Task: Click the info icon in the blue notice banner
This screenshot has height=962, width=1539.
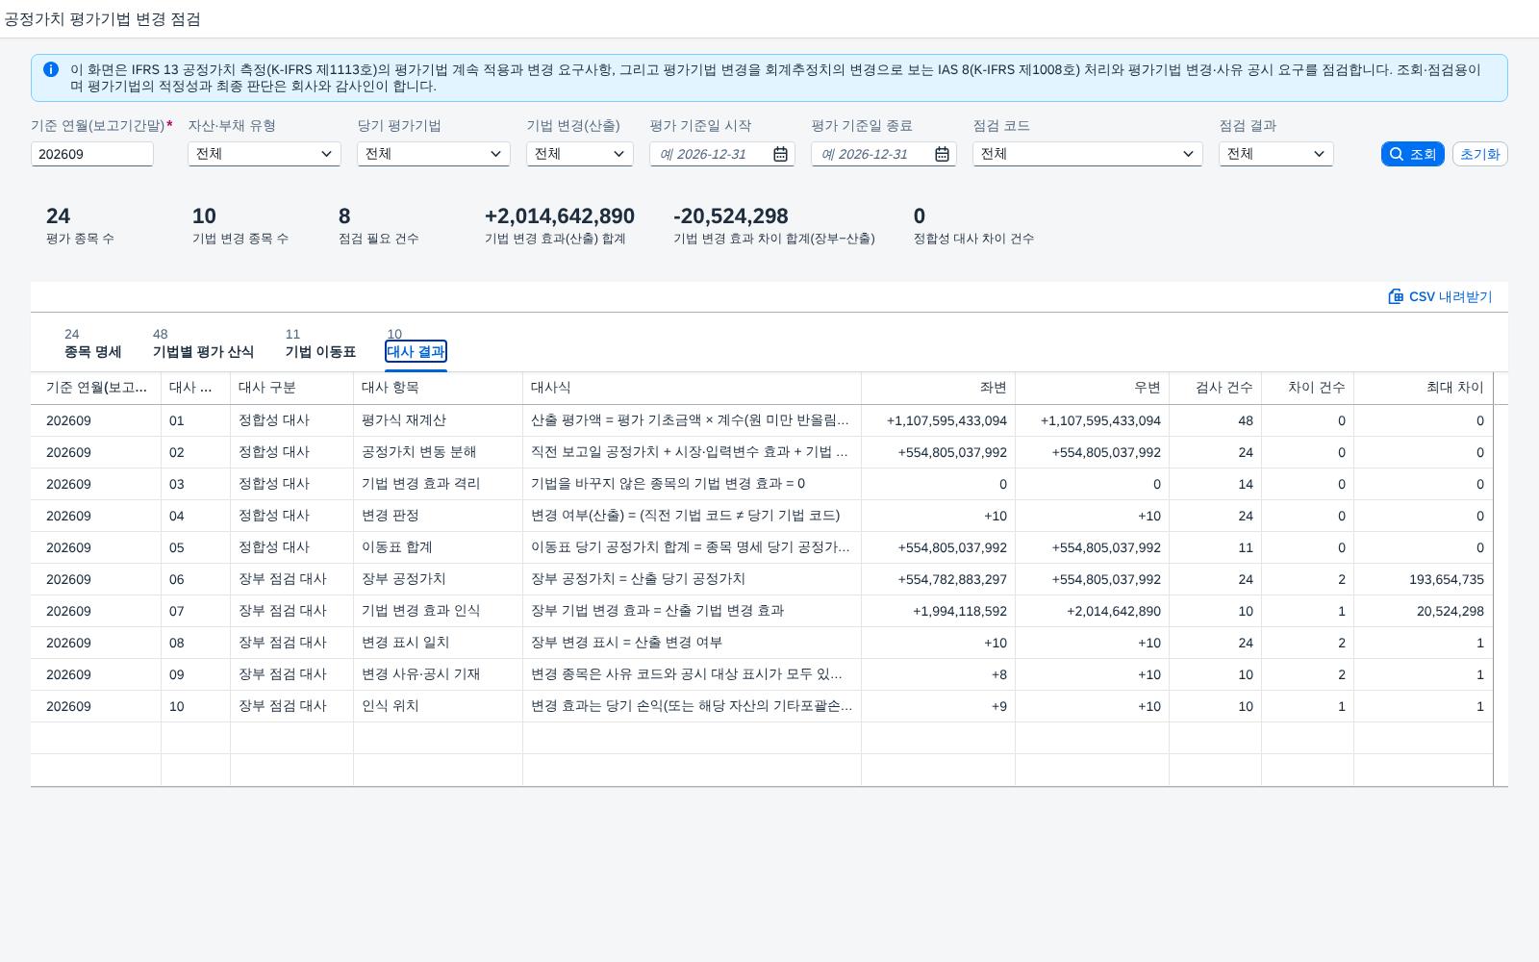Action: click(51, 69)
